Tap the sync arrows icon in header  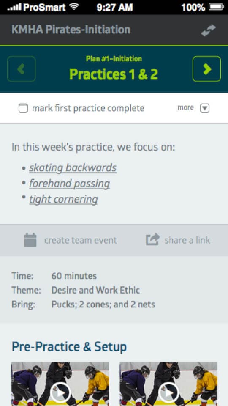tap(208, 30)
